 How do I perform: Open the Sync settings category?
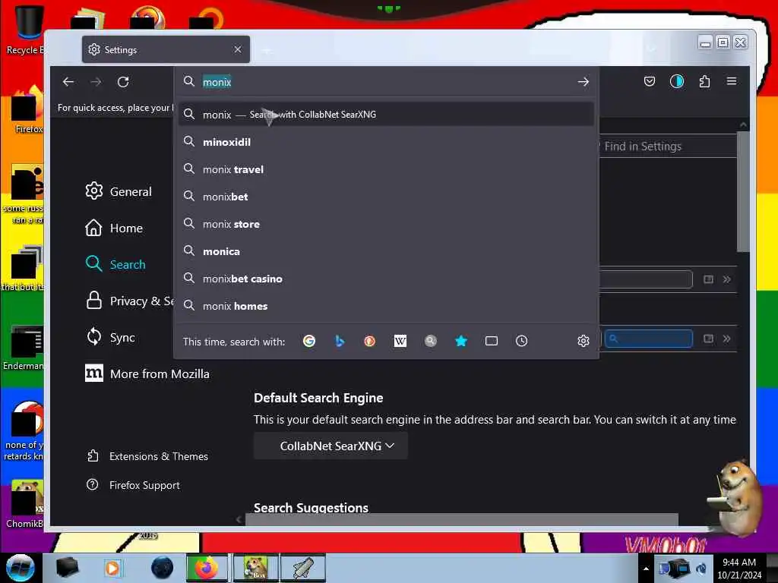click(x=110, y=338)
